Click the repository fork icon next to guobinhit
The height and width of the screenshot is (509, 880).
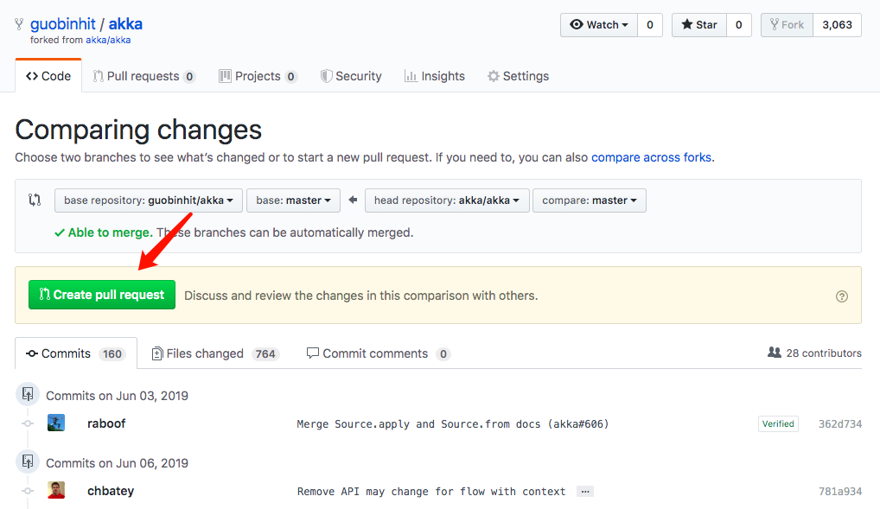[x=17, y=24]
